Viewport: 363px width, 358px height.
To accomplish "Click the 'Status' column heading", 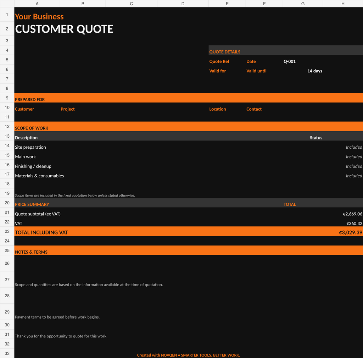I will point(316,138).
